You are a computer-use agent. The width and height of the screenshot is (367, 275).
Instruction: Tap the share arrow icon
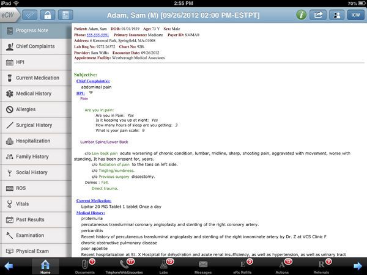[319, 14]
